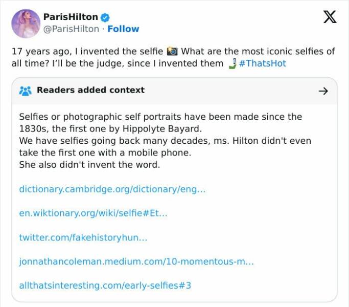Click the X logo icon

tap(330, 17)
